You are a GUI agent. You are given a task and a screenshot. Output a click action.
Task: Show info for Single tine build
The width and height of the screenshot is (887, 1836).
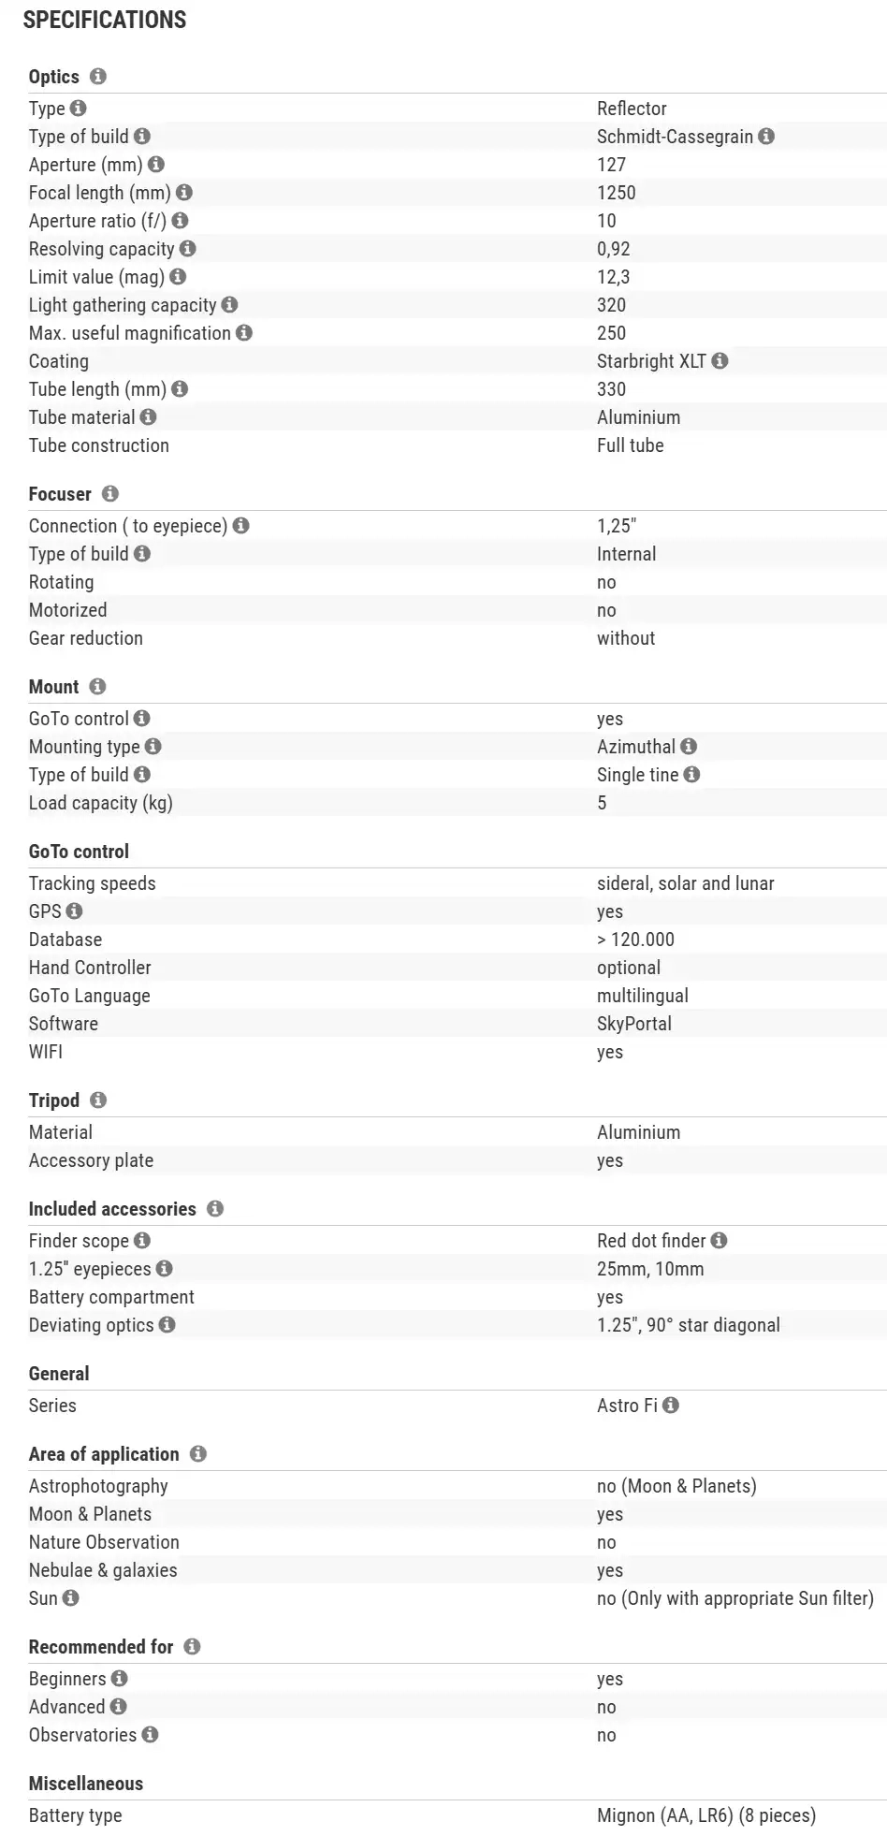tap(691, 775)
